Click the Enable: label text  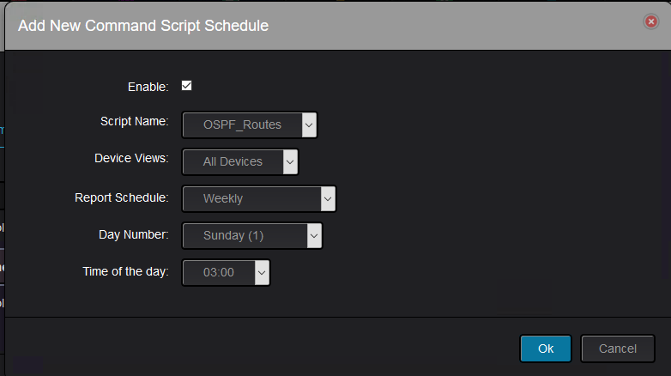pyautogui.click(x=148, y=87)
